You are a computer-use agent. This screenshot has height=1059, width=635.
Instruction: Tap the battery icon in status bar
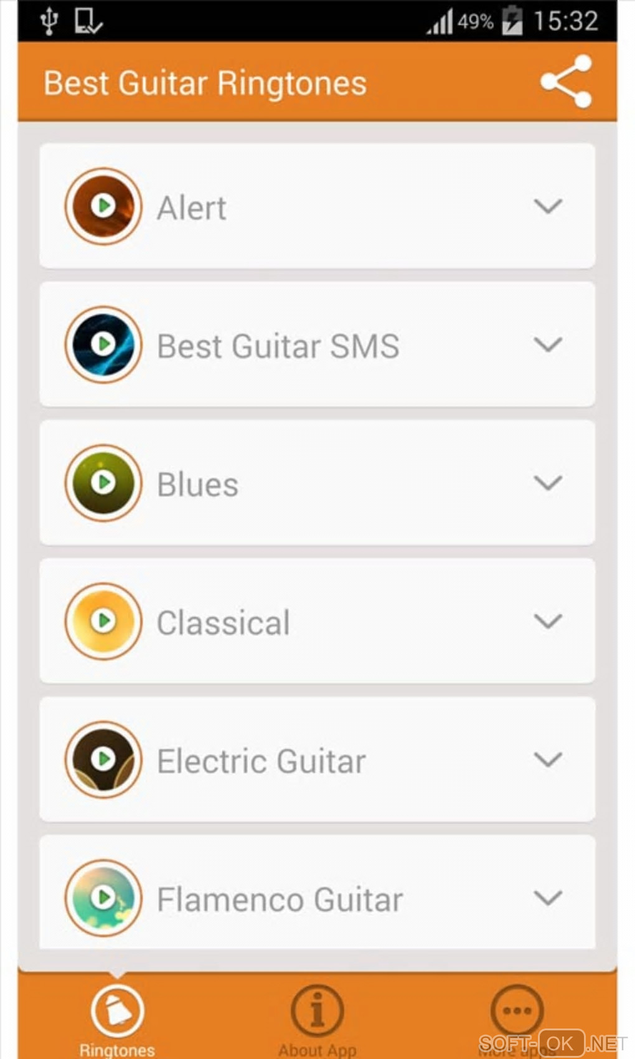[512, 21]
